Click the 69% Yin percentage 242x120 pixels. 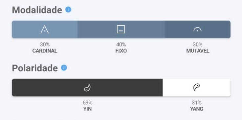[x=87, y=103]
